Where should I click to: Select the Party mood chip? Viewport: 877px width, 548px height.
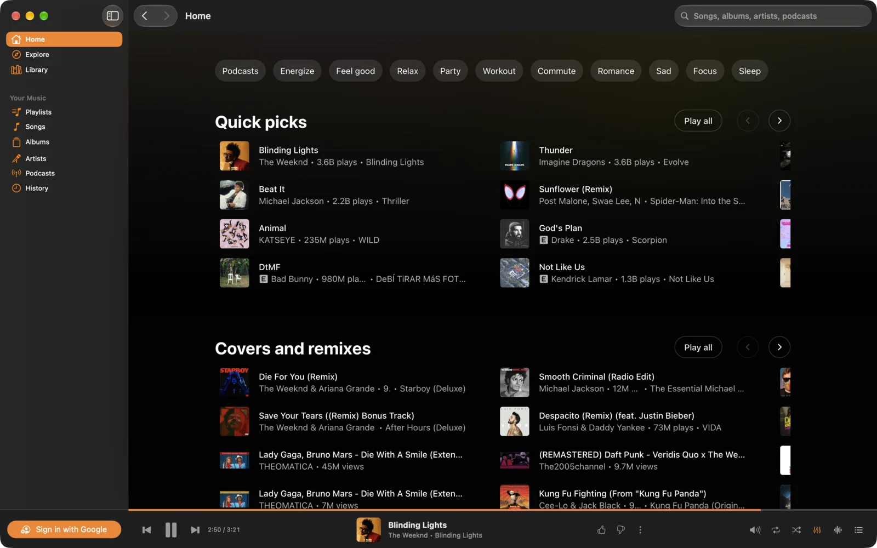point(450,71)
